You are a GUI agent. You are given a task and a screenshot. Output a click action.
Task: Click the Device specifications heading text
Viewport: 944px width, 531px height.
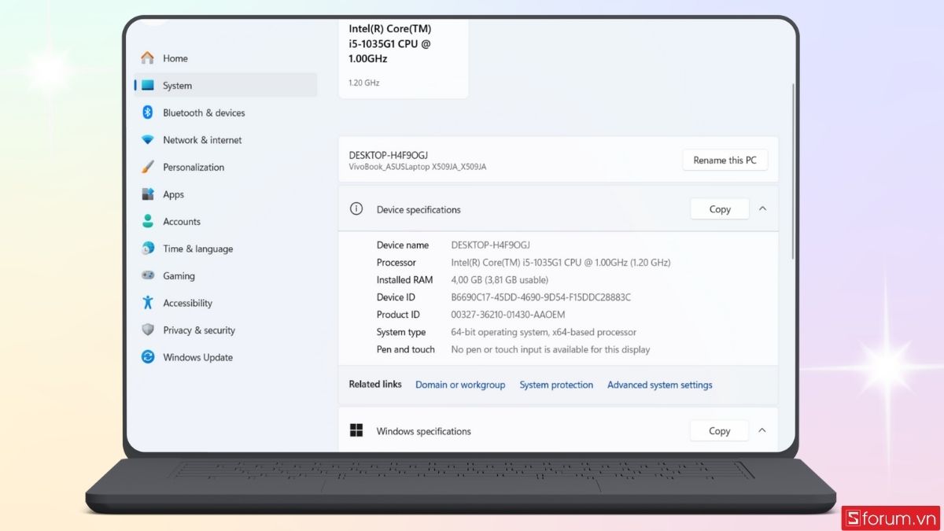point(419,210)
